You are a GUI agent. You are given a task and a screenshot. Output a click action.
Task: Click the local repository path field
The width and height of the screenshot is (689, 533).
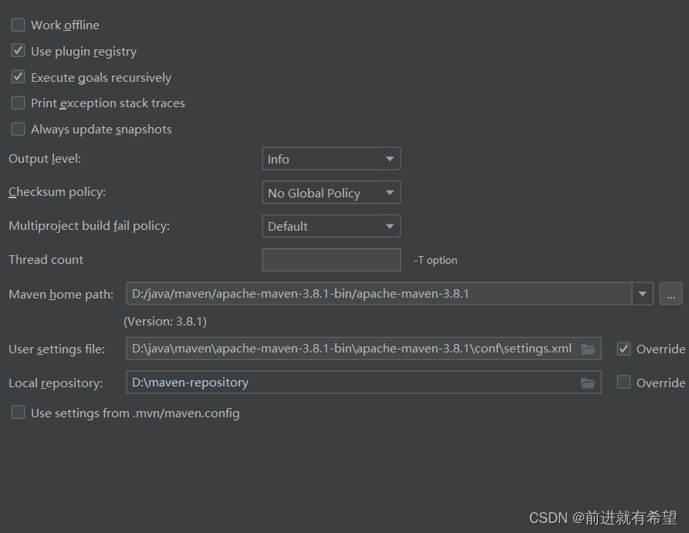pos(347,383)
